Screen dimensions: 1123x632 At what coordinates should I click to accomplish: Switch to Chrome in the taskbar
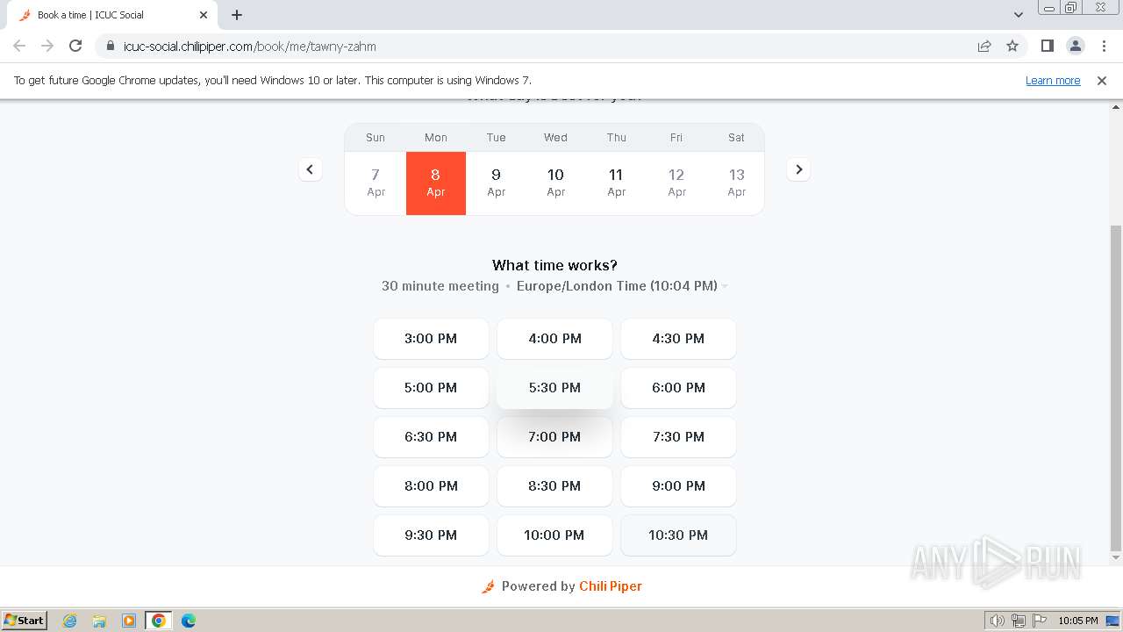(159, 621)
